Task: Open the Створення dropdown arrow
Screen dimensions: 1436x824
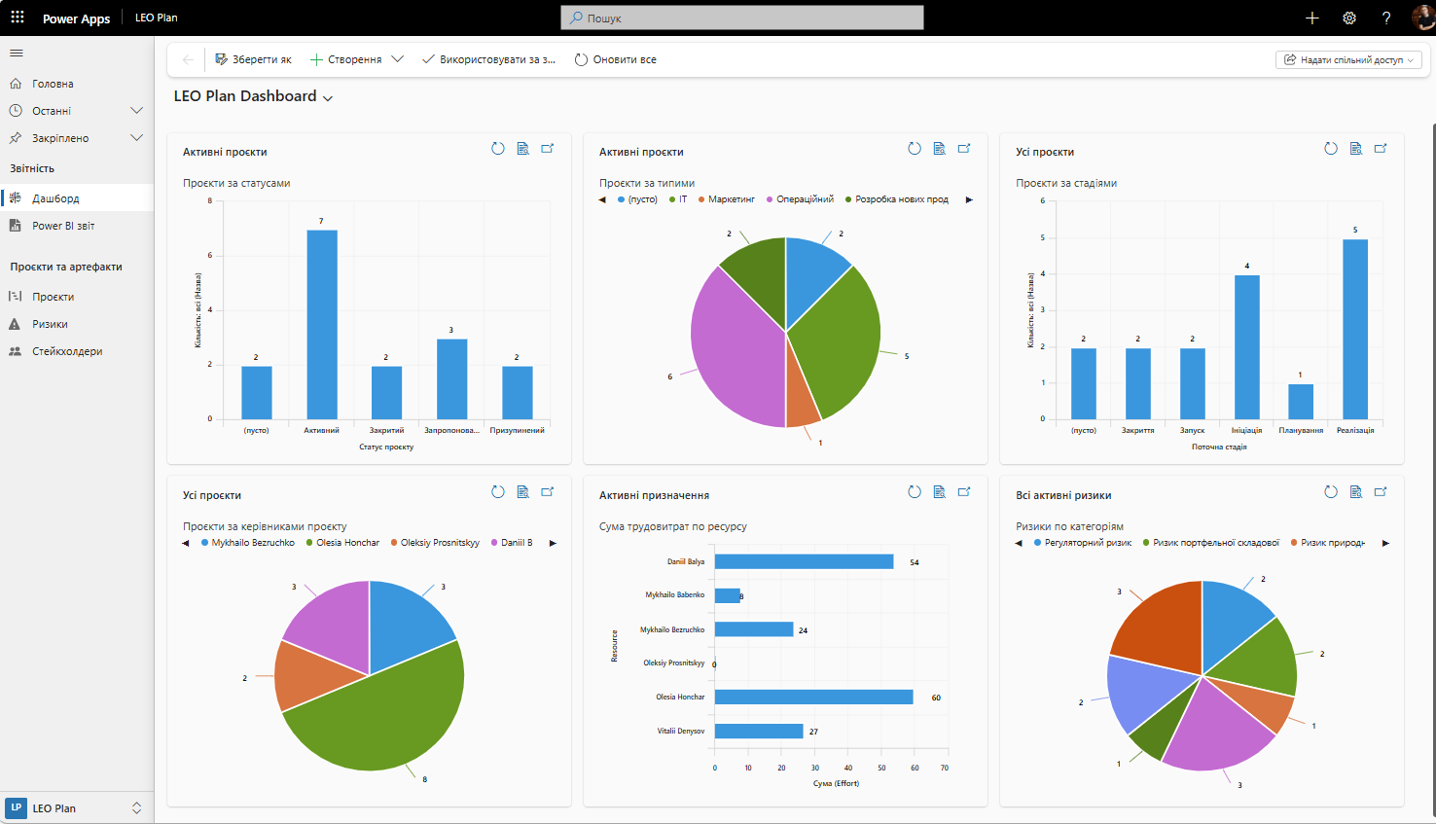Action: pos(397,59)
